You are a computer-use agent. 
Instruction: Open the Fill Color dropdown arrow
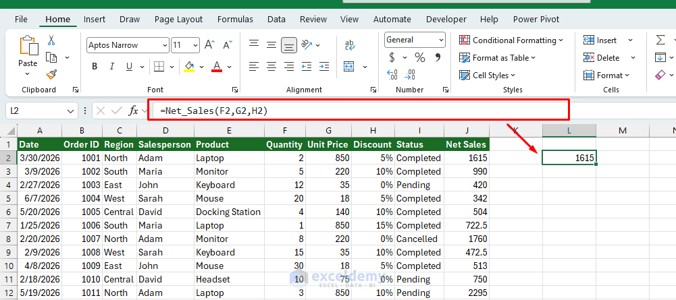201,67
